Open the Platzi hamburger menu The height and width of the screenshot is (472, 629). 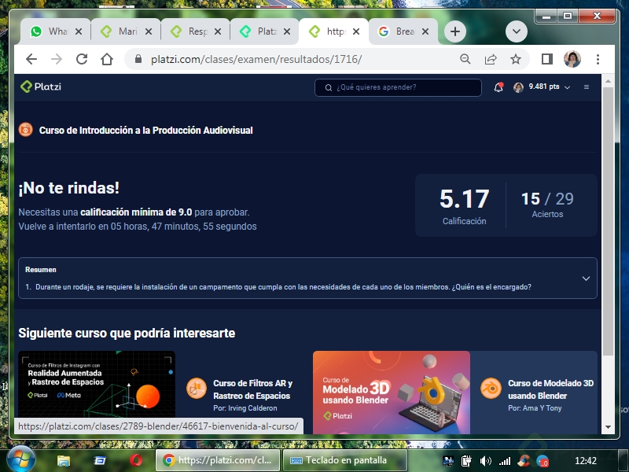pyautogui.click(x=587, y=87)
